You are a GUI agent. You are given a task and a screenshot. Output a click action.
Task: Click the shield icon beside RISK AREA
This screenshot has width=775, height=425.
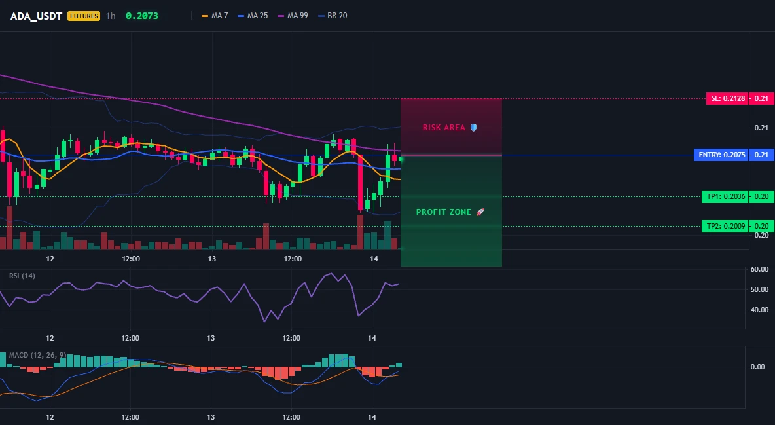point(473,128)
